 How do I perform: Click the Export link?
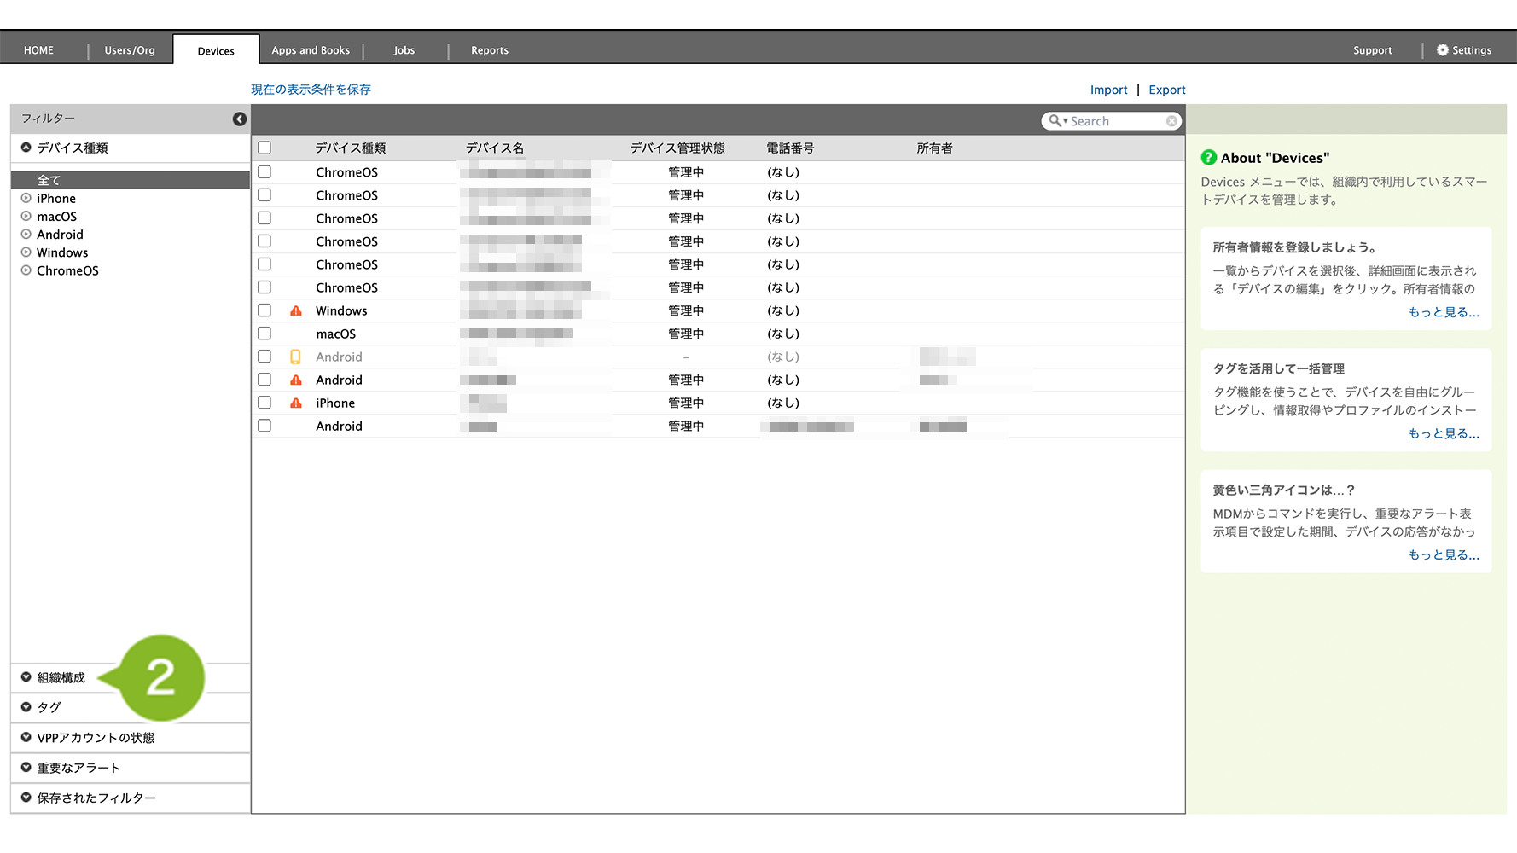(x=1166, y=90)
